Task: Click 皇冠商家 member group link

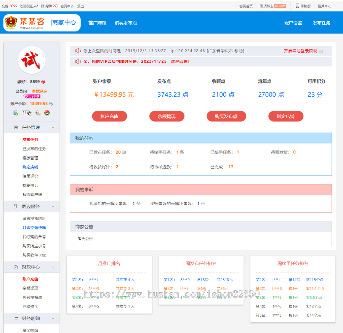Action: (x=40, y=91)
